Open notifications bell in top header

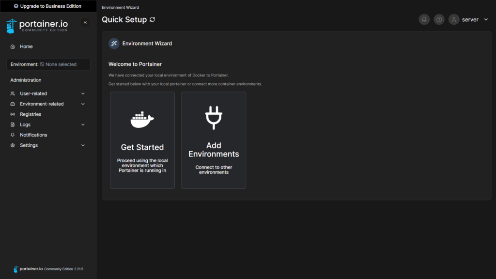424,19
